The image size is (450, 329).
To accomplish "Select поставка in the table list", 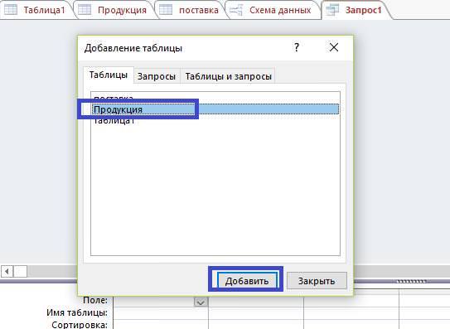I will 215,98.
